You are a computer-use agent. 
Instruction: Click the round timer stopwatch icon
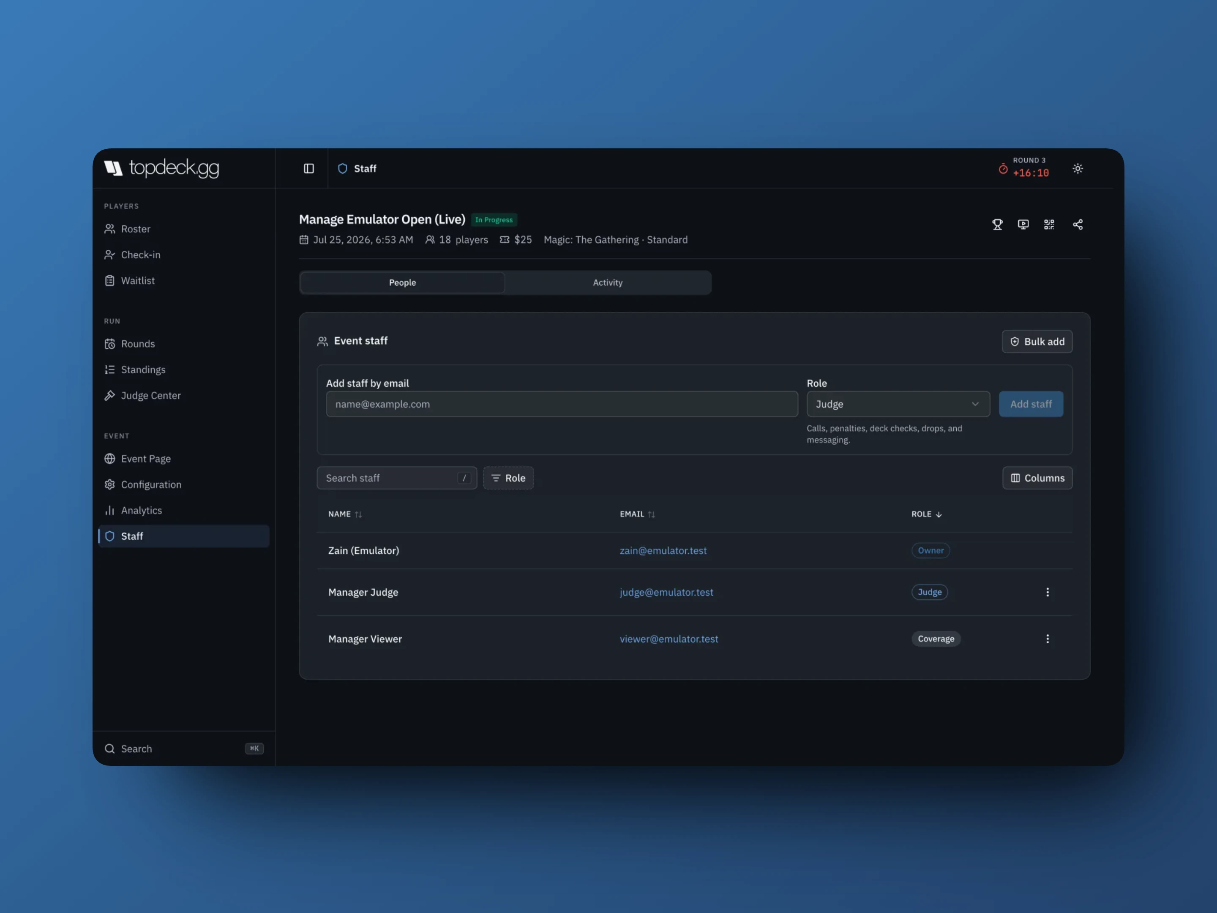coord(1003,169)
